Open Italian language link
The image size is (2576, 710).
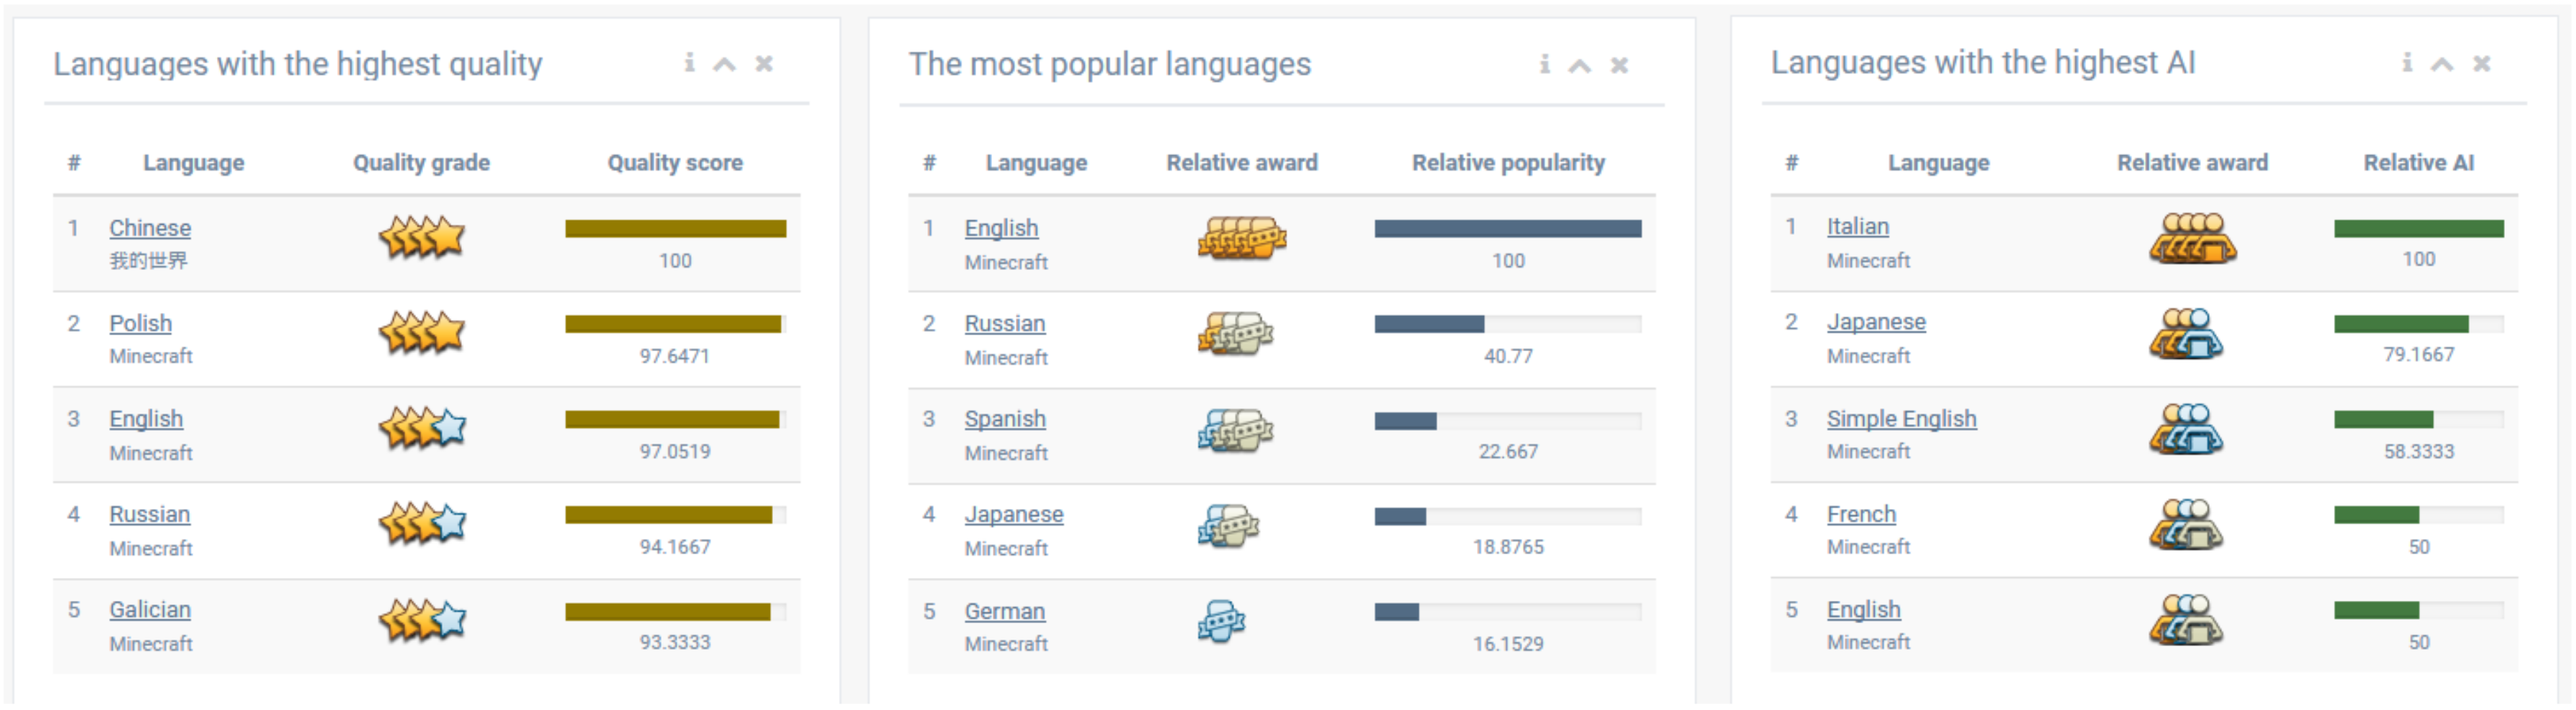tap(1857, 226)
